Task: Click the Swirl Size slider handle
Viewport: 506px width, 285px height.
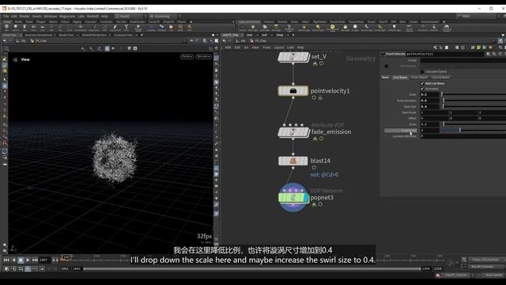Action: coord(444,107)
